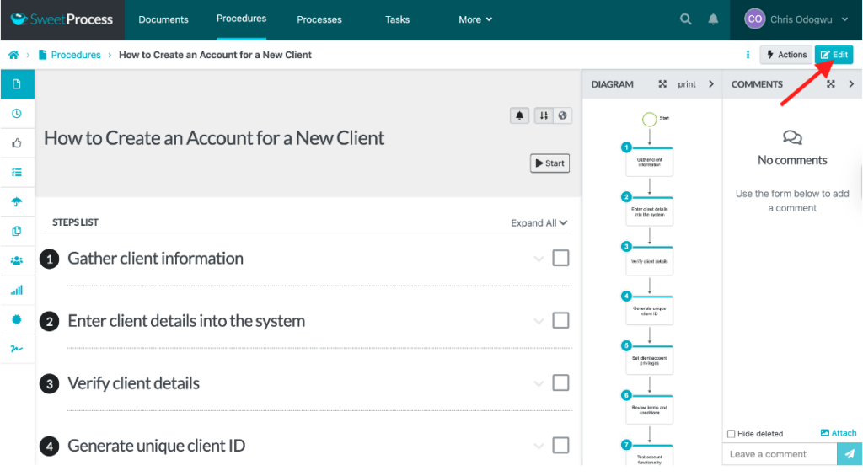
Task: Expand the Diagram panel to fullscreen
Action: coord(662,84)
